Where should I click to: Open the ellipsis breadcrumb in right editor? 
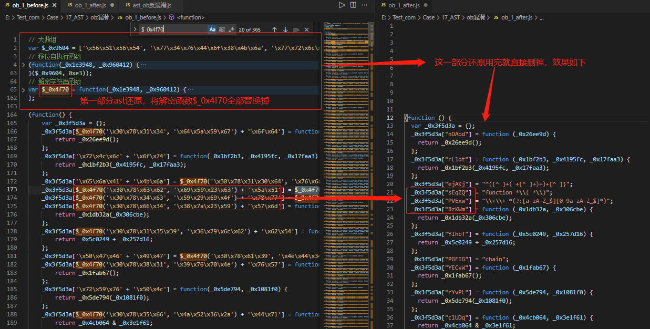coord(542,17)
